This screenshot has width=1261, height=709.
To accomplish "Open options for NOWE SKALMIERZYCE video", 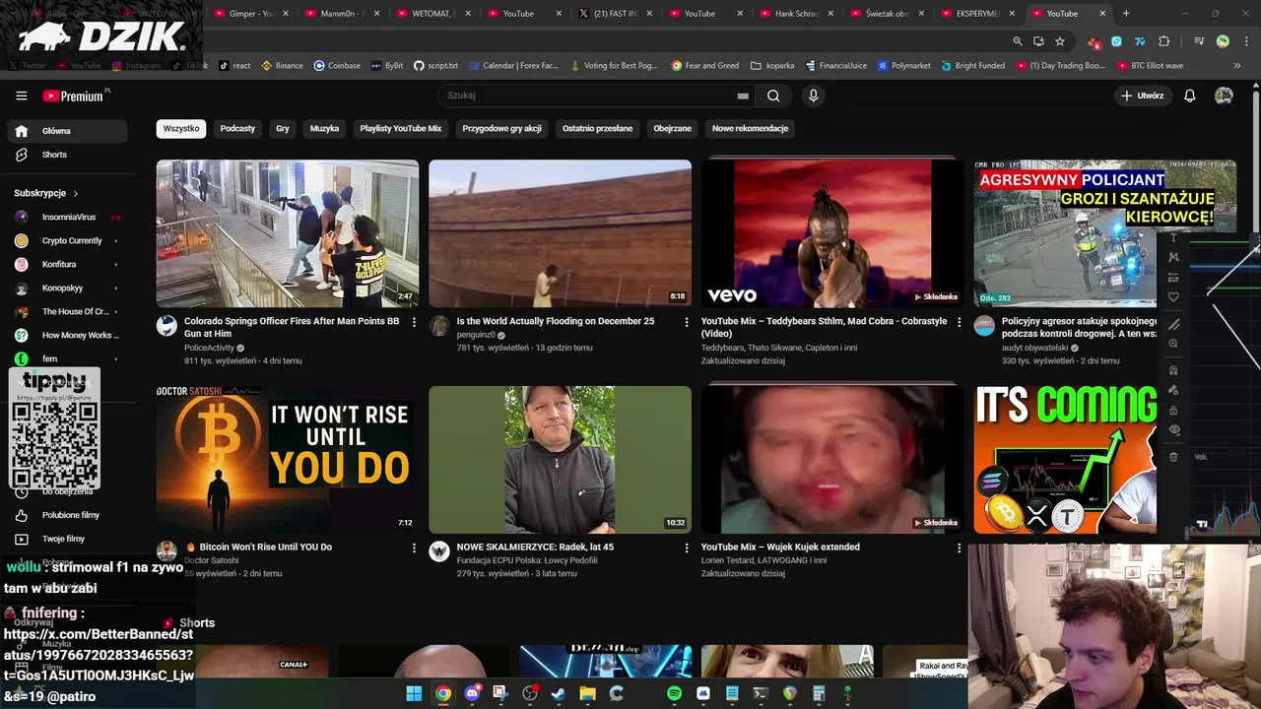I will 687,548.
